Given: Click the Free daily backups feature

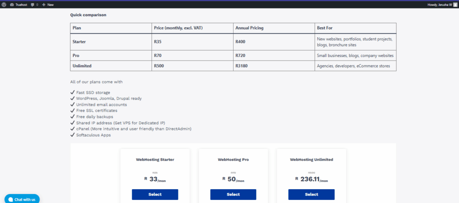Looking at the screenshot, I should pyautogui.click(x=91, y=117).
